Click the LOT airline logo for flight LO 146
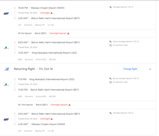159x136 pixels. tap(6, 119)
